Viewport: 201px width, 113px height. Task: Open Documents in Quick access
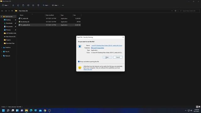(x=9, y=26)
